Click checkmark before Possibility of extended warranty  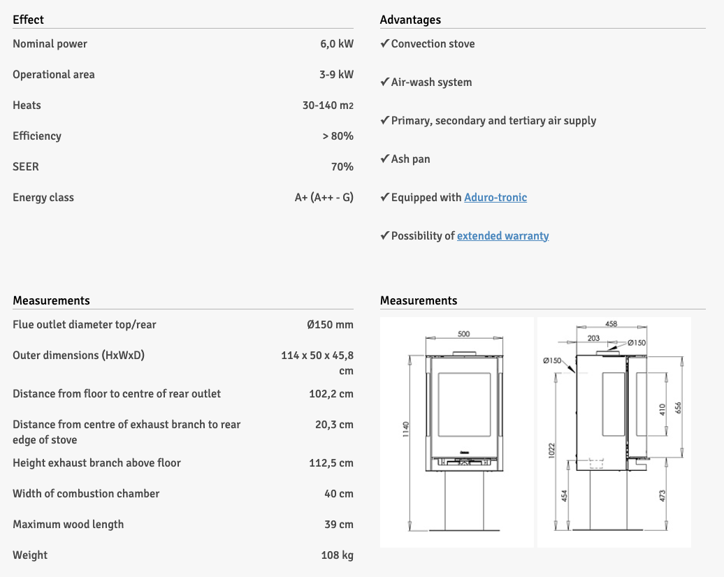[384, 236]
